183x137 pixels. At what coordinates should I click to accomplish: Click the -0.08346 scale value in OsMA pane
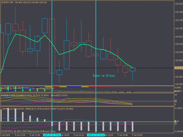point(178,131)
